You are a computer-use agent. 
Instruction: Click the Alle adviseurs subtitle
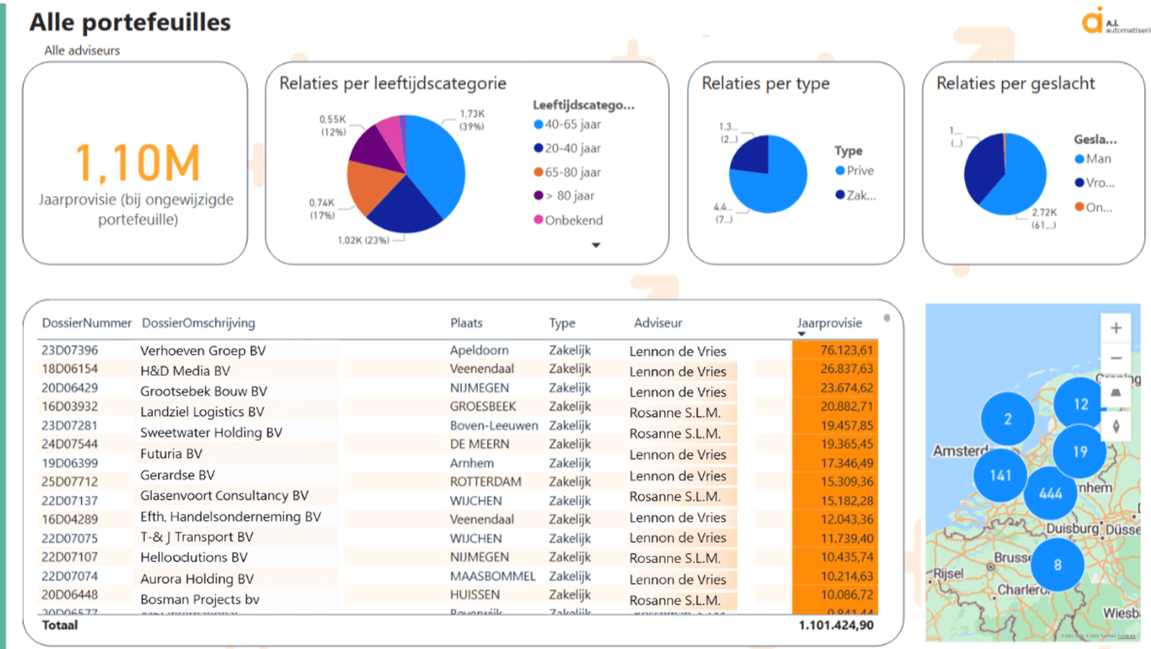coord(82,50)
